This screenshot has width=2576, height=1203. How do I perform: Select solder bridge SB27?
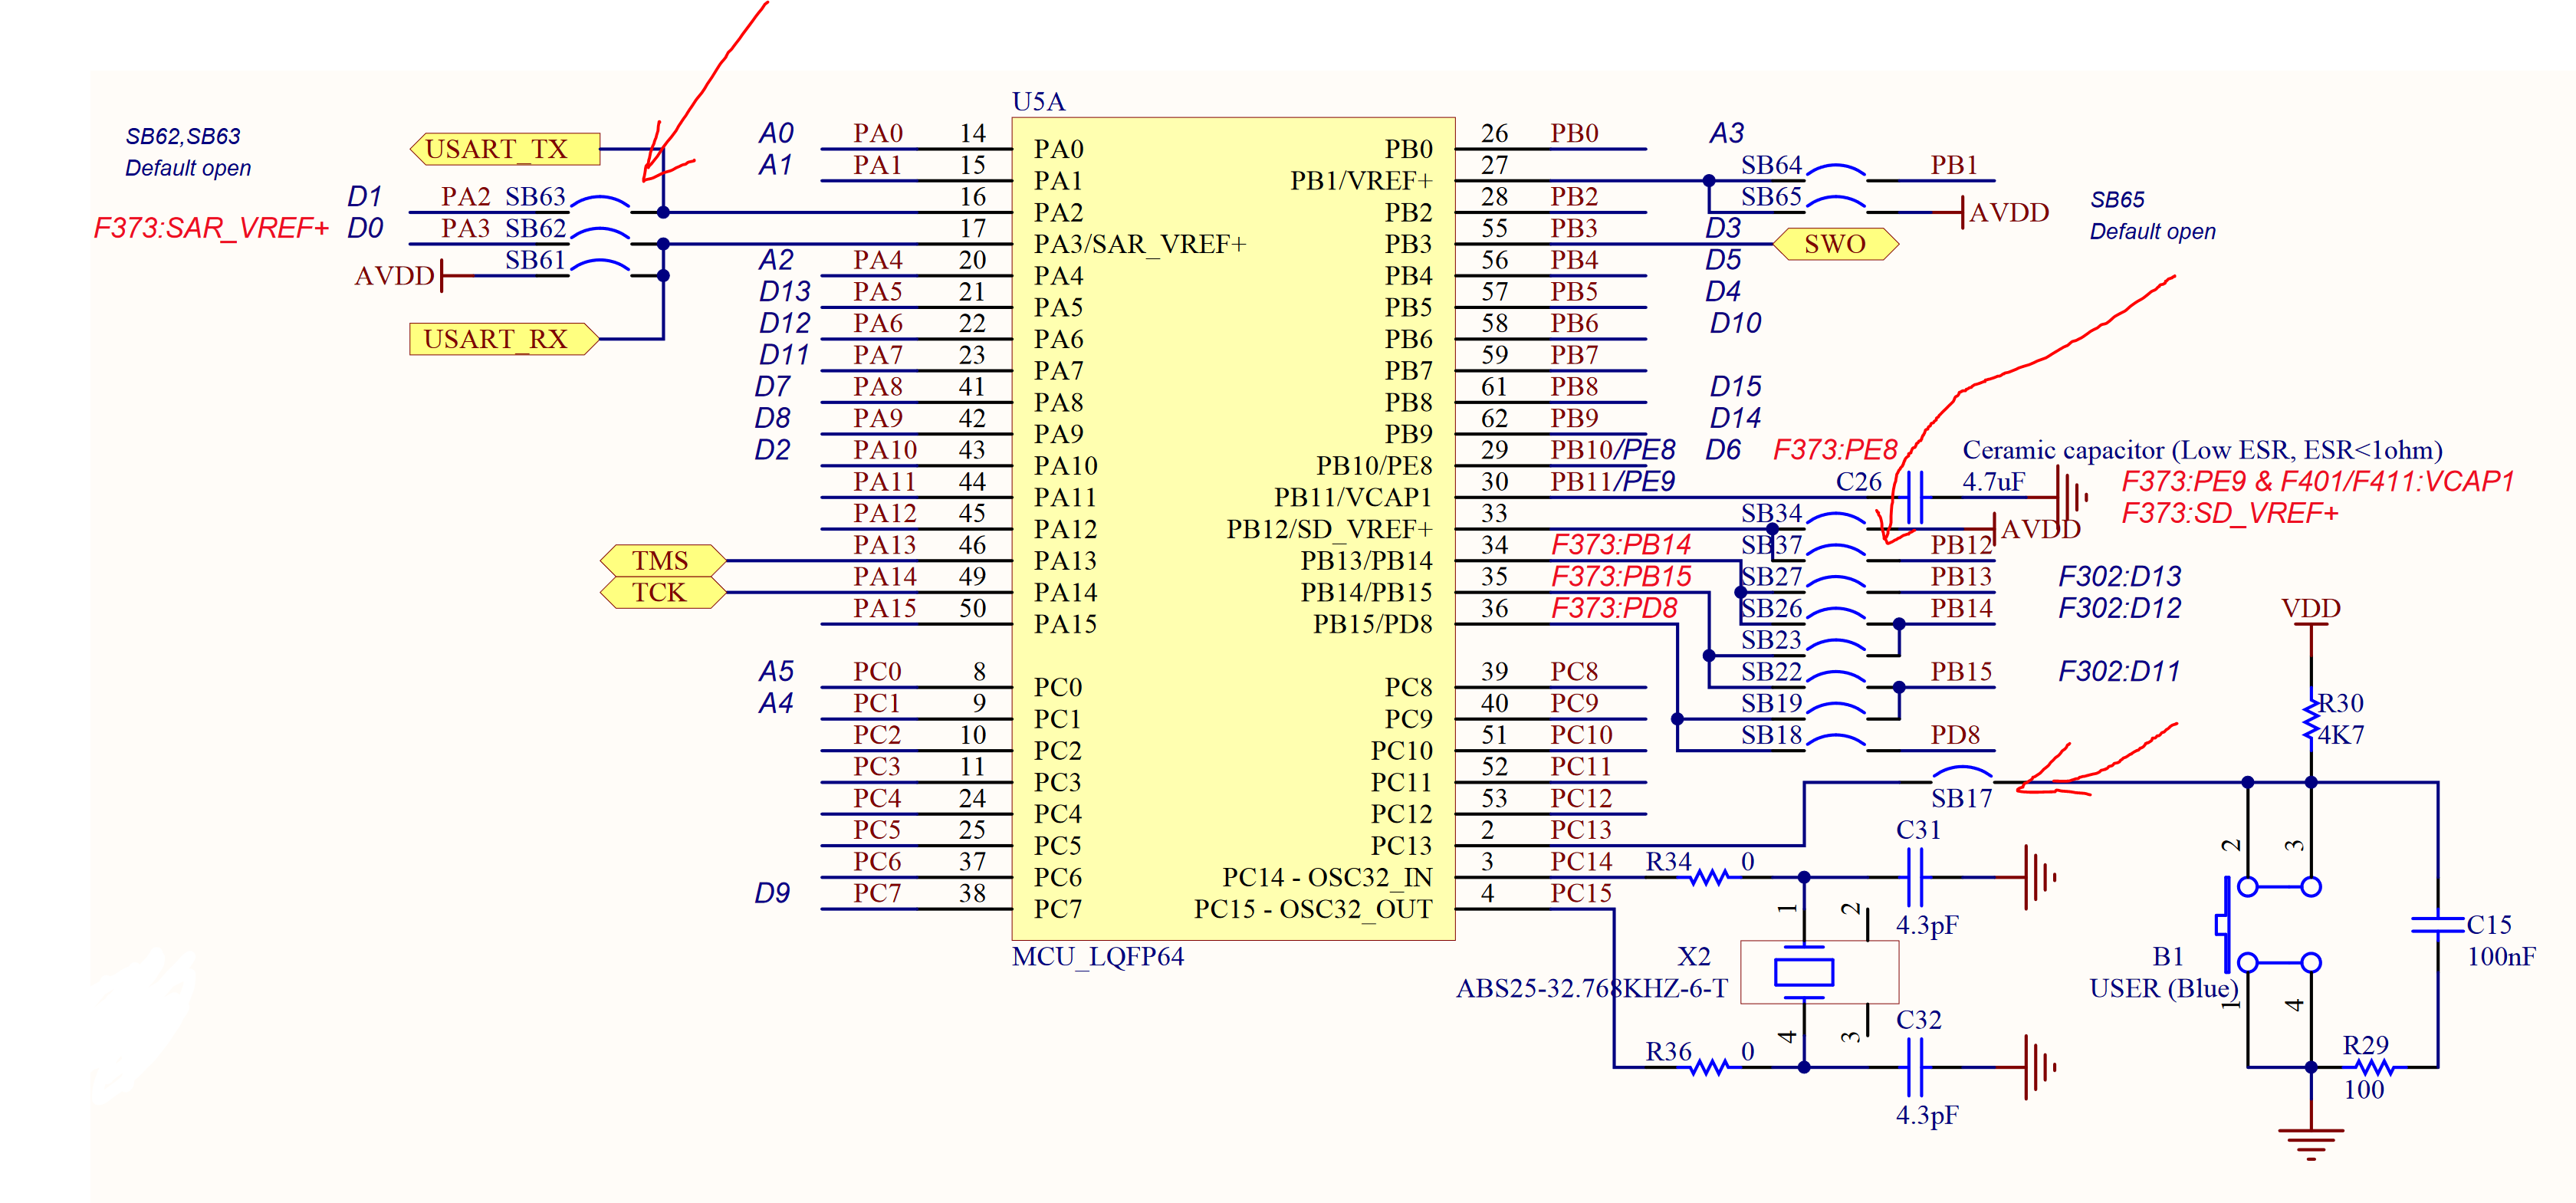pyautogui.click(x=1836, y=583)
